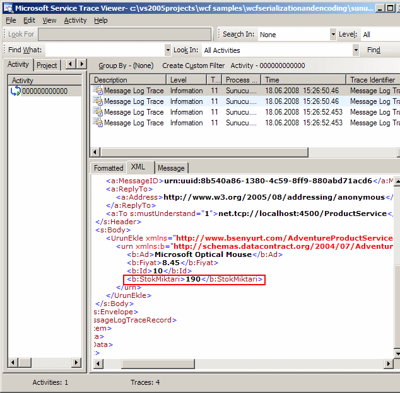Image resolution: width=400 pixels, height=393 pixels.
Task: Click the Service Trace Viewer title bar icon
Action: pyautogui.click(x=8, y=7)
